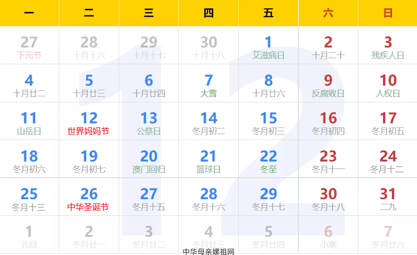Click greyed date 7 冬月廿六
The height and width of the screenshot is (255, 417).
(x=388, y=235)
